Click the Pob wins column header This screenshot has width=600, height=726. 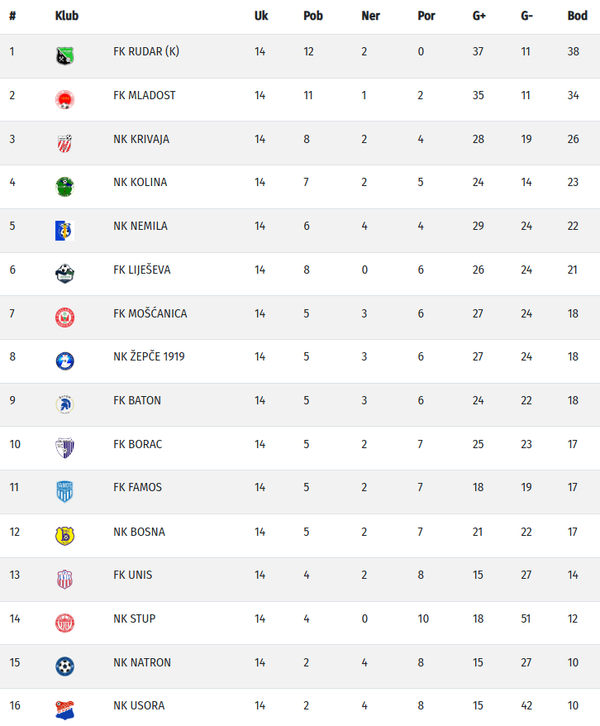click(312, 16)
